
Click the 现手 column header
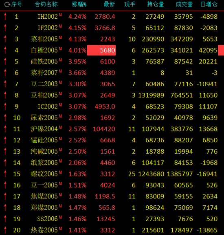pos(130,4)
